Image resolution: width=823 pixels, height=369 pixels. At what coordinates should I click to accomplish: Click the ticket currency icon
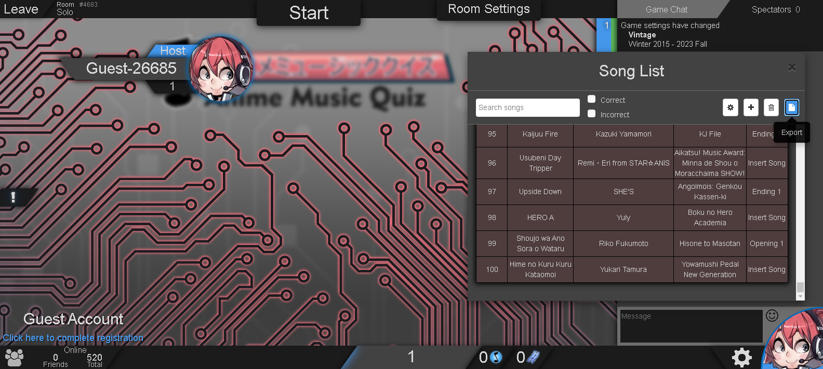click(x=533, y=357)
